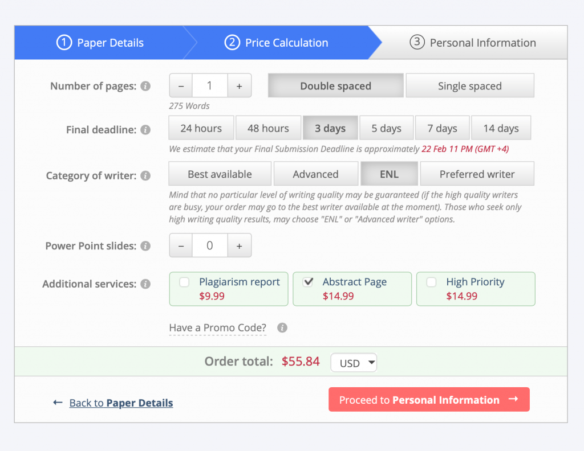Select Single spaced option
This screenshot has width=584, height=451.
(x=470, y=85)
